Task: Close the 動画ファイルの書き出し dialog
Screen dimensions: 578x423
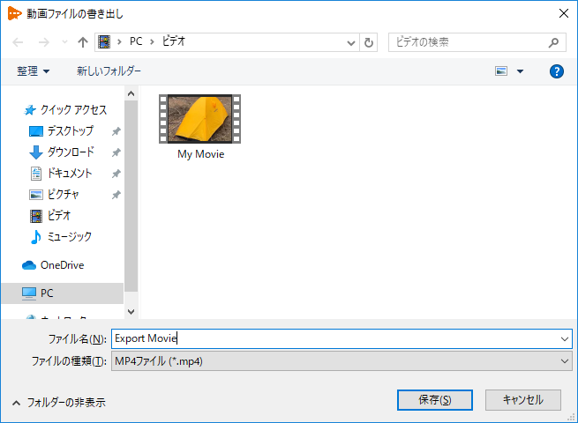Action: (564, 13)
